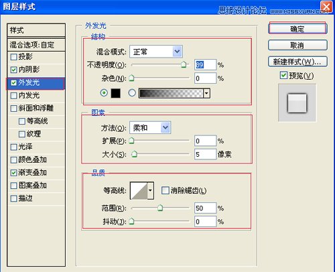Click the 杂色 percentage input field
Screen dimensions: 335x272
[x=205, y=78]
